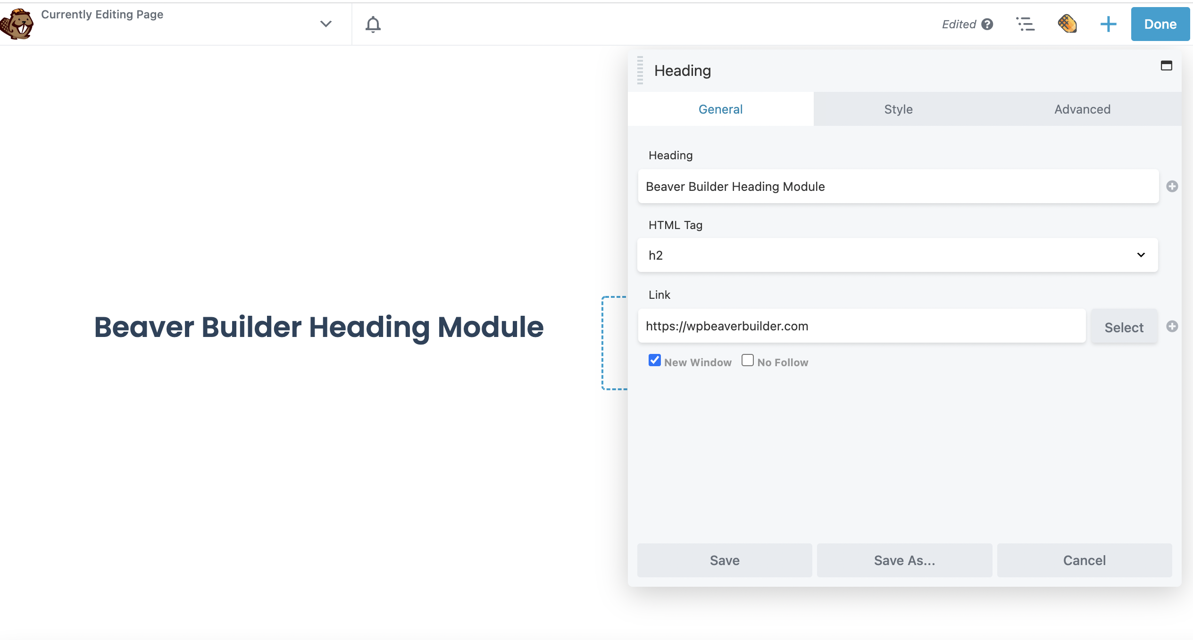Switch to the Advanced tab

pos(1082,109)
